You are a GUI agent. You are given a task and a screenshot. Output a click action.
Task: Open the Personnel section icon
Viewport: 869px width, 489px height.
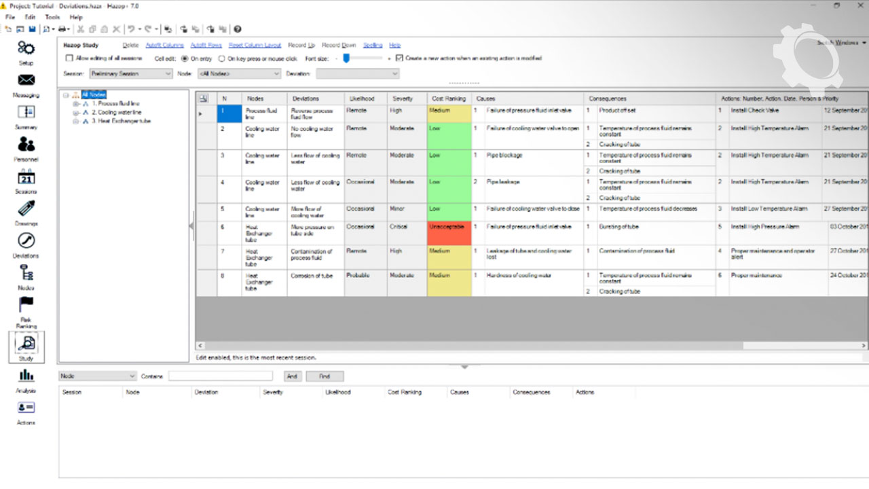(26, 145)
